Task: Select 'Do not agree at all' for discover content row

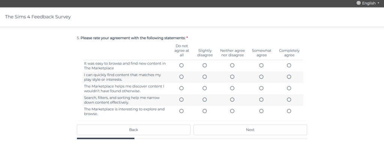Action: pos(181,88)
